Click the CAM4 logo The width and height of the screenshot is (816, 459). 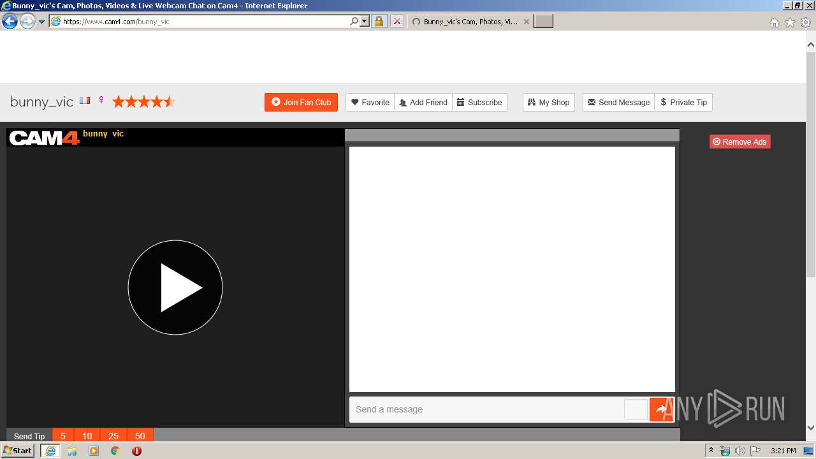[x=44, y=138]
